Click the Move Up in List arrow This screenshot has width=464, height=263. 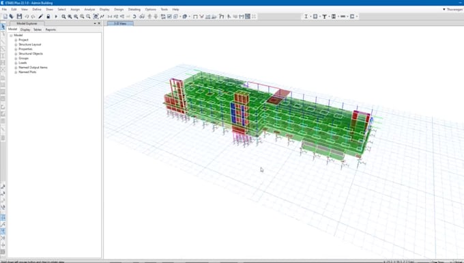click(x=149, y=16)
